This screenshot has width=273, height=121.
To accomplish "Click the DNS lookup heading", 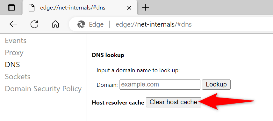I will click(108, 55).
